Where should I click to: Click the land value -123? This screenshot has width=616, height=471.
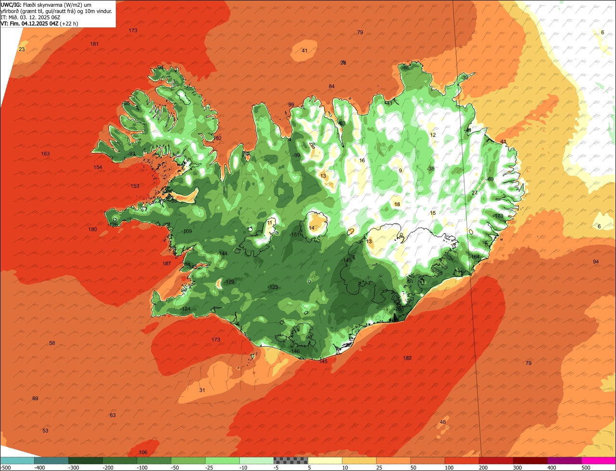[273, 288]
